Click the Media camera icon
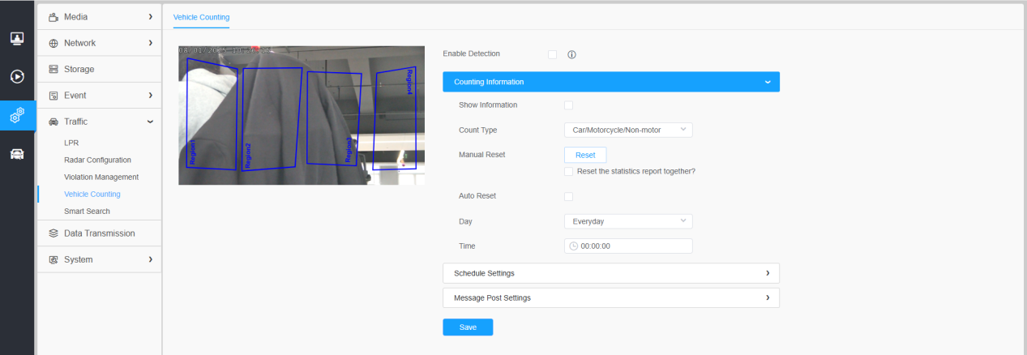 (x=53, y=17)
